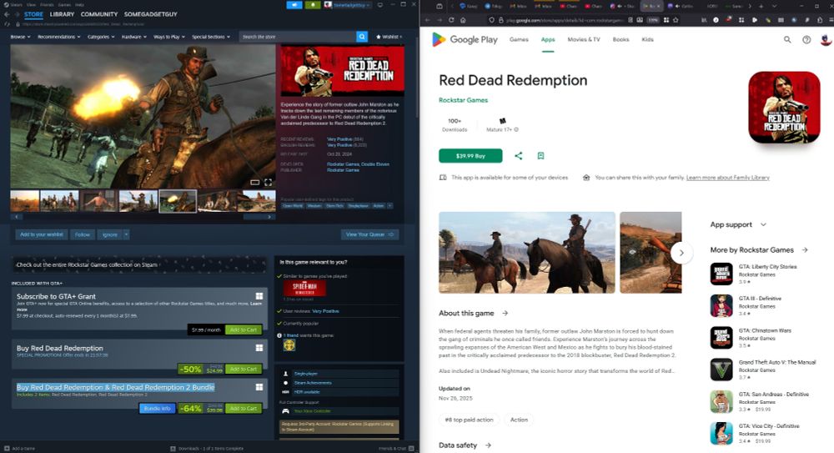
Task: Click the Red Dead Redemption Play app icon
Action: (x=784, y=107)
